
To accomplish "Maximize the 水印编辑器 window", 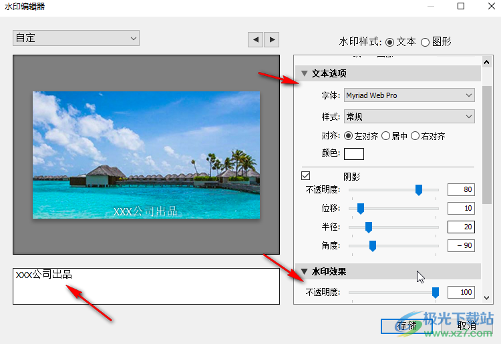I will pos(461,6).
